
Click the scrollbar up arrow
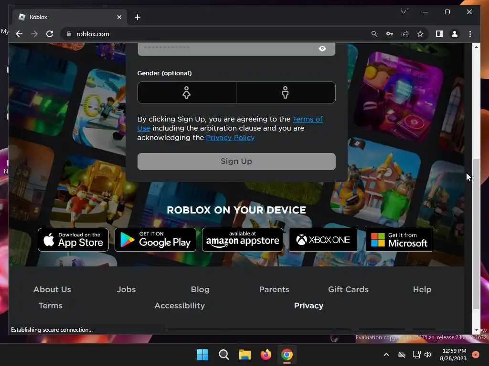click(476, 47)
